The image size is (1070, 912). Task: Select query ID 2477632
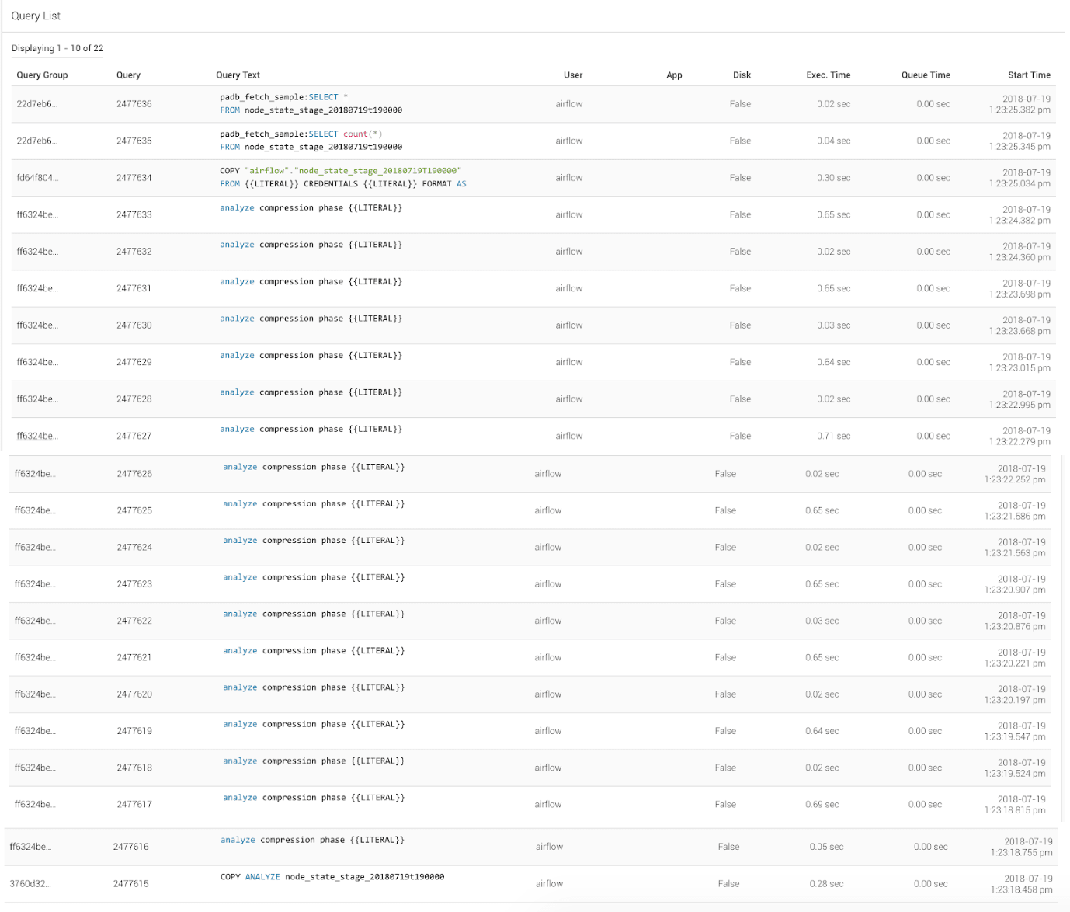(134, 252)
